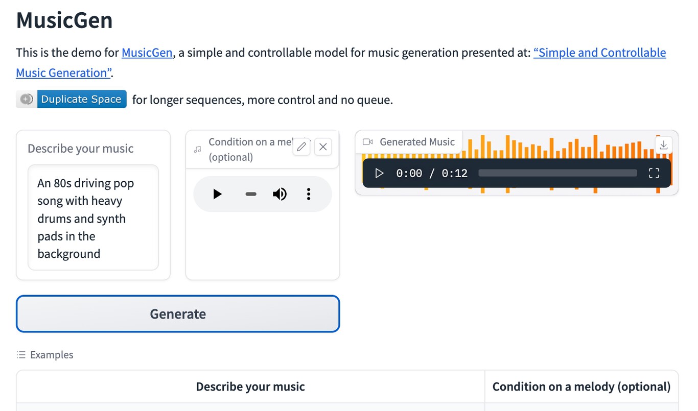Viewport: 698px width, 411px height.
Task: Enter fullscreen on the generated music player
Action: coord(654,173)
